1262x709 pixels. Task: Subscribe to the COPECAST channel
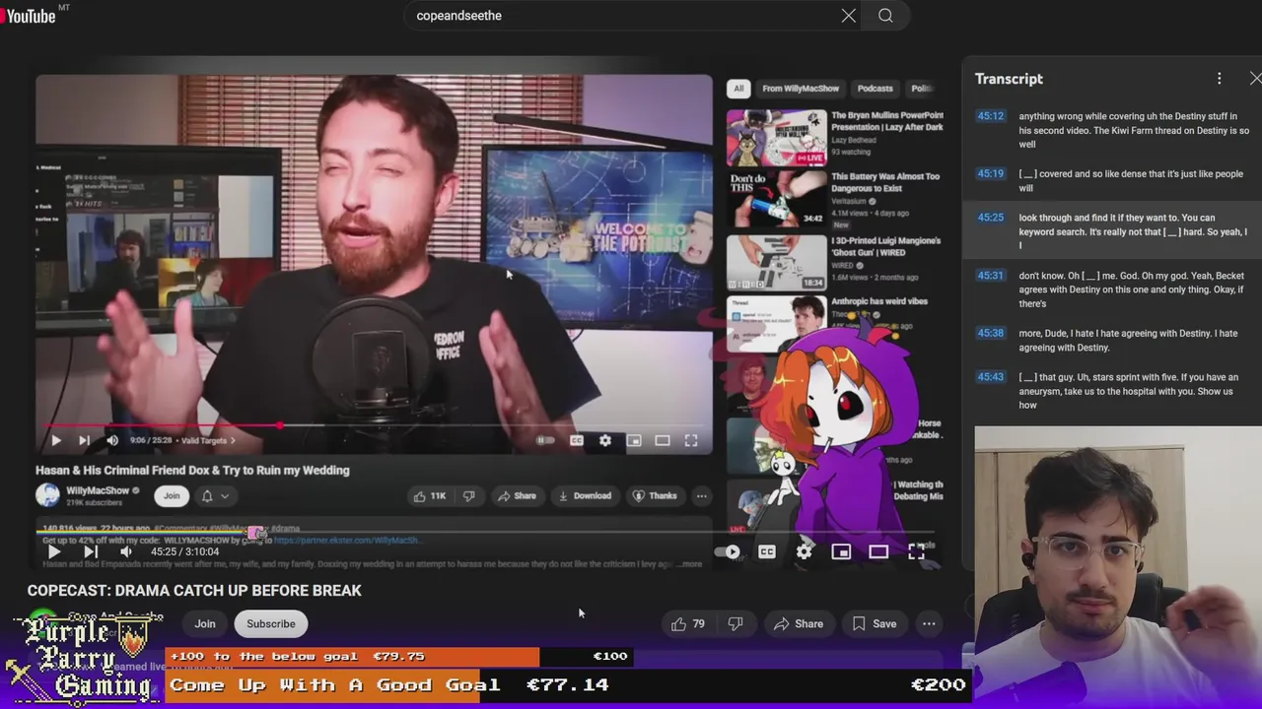pyautogui.click(x=271, y=623)
